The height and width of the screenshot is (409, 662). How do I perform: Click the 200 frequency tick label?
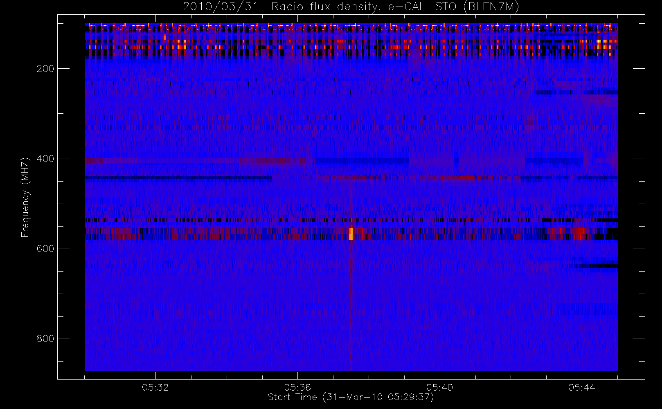pos(45,69)
